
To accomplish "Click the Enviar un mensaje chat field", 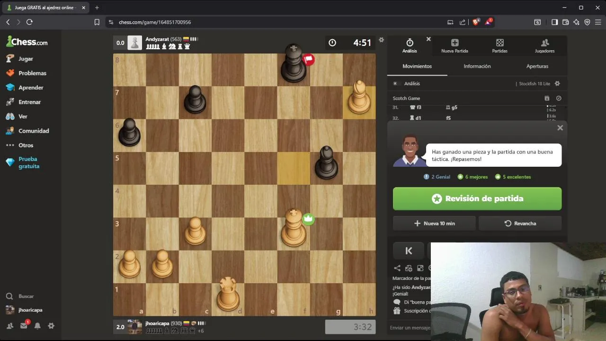I will 410,327.
